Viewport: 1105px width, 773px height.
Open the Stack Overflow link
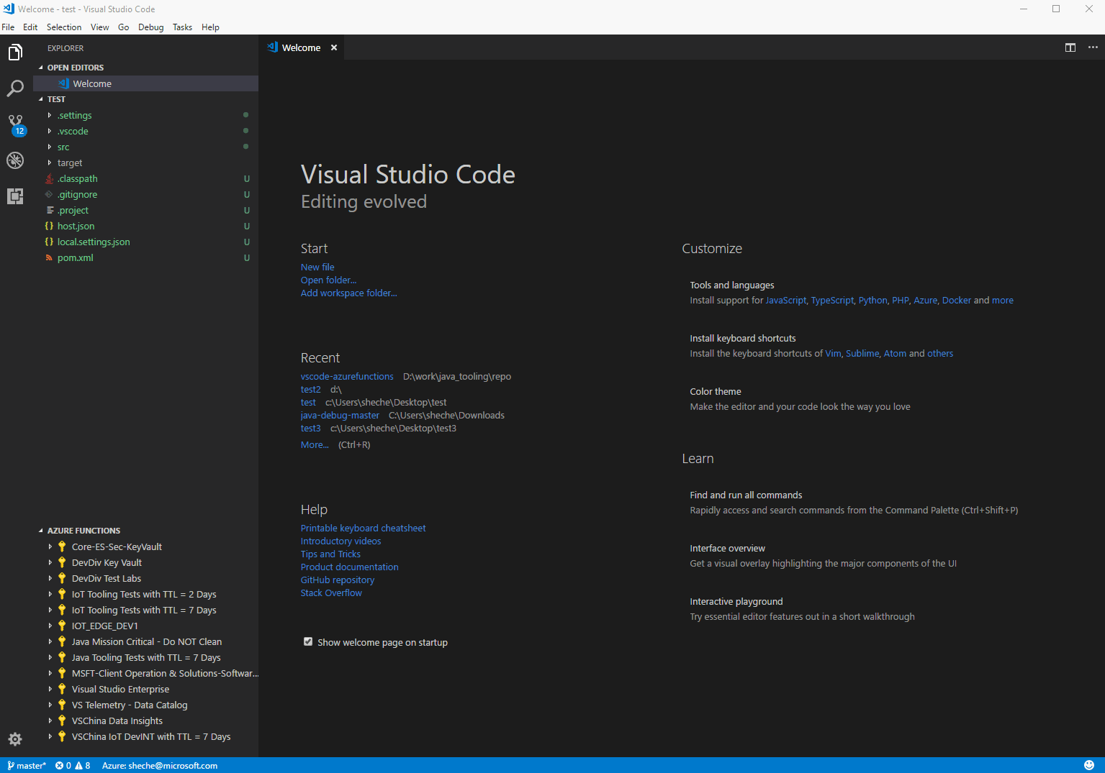(x=331, y=593)
